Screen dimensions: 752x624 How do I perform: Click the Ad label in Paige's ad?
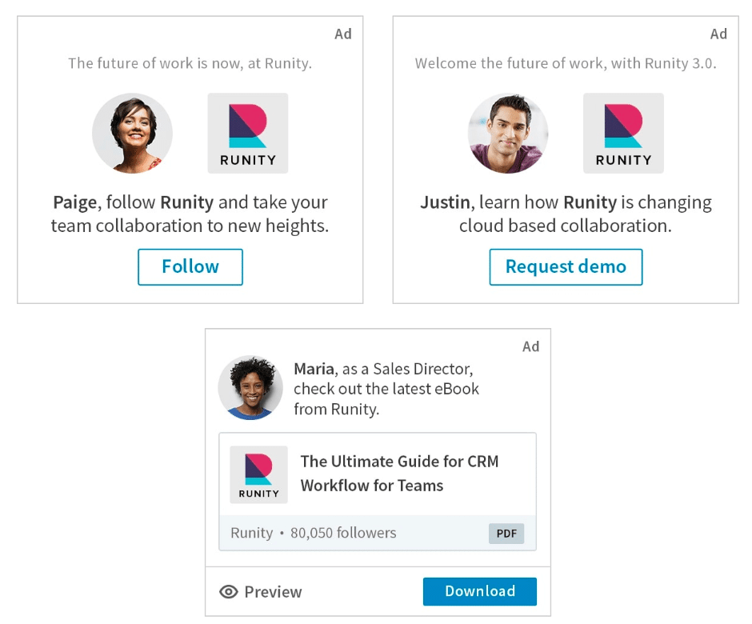343,34
